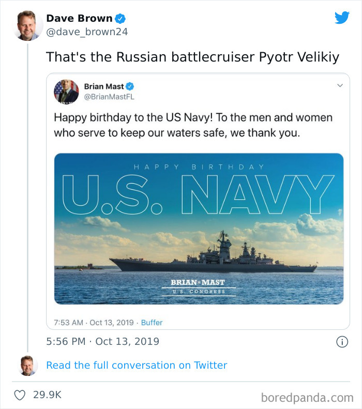Read the full conversation on Twitter
The height and width of the screenshot is (409, 362).
click(x=137, y=365)
